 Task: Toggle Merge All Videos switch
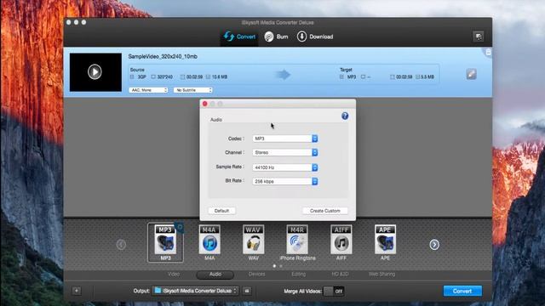[334, 291]
